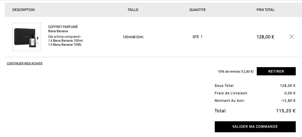Click the QUANTITE column header
Viewport: 302px width, 137px height.
197,10
